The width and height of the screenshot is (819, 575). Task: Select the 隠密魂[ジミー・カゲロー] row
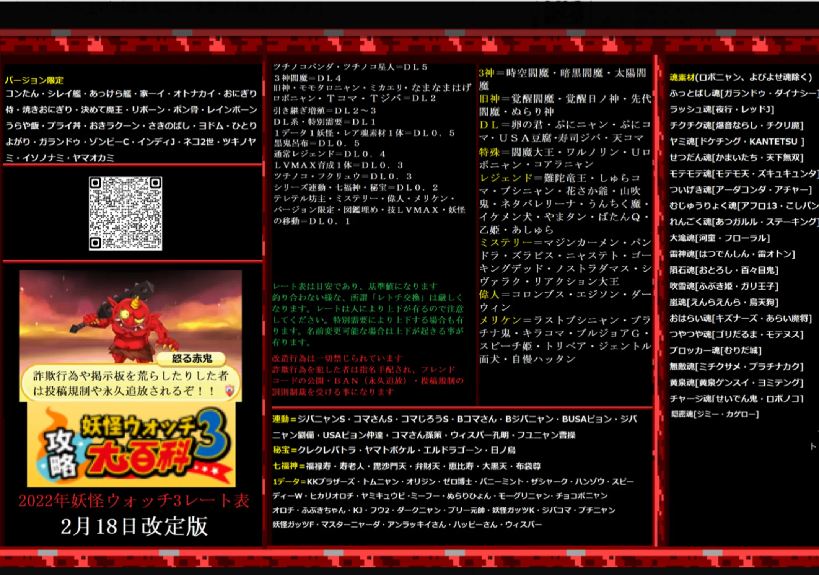[x=715, y=414]
